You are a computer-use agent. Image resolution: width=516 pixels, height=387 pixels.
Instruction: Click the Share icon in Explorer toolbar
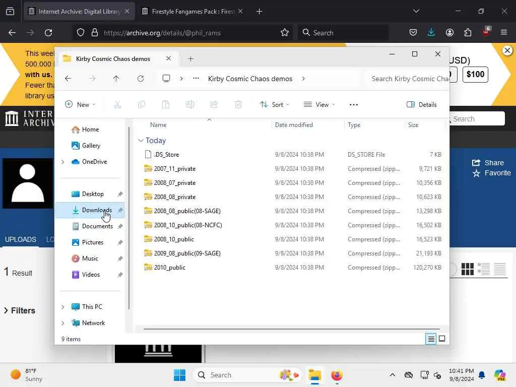click(x=214, y=105)
